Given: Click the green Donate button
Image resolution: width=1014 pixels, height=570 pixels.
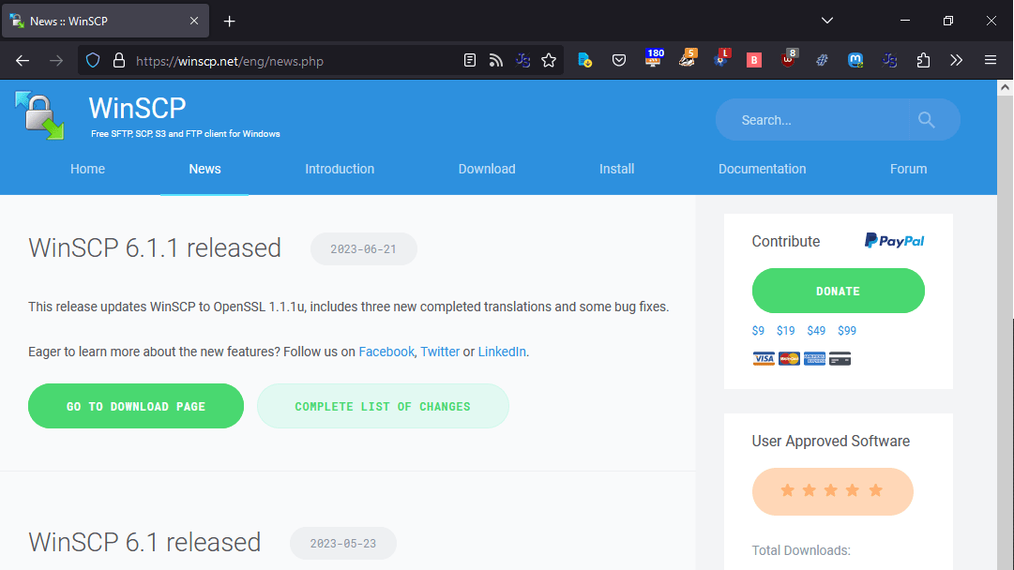Looking at the screenshot, I should [838, 291].
